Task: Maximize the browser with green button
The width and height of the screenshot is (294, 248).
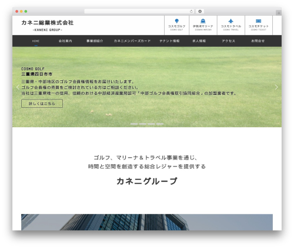Action: 26,12
